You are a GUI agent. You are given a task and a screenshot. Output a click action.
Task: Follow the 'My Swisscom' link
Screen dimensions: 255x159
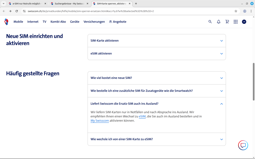tap(100, 121)
